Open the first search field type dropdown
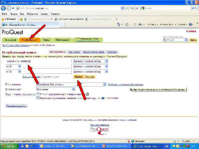Viewport: 199px width, 149px height. pyautogui.click(x=107, y=61)
